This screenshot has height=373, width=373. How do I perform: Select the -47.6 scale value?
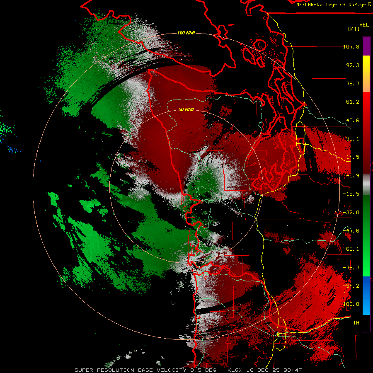[351, 231]
